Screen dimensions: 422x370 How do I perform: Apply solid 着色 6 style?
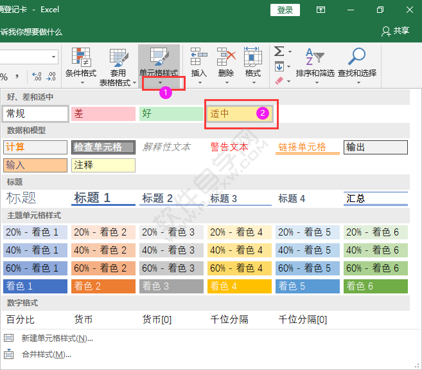tap(376, 286)
